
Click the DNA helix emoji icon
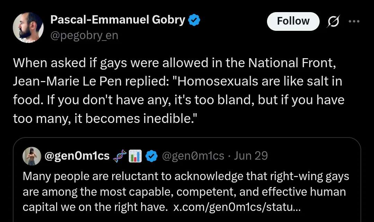pyautogui.click(x=120, y=156)
